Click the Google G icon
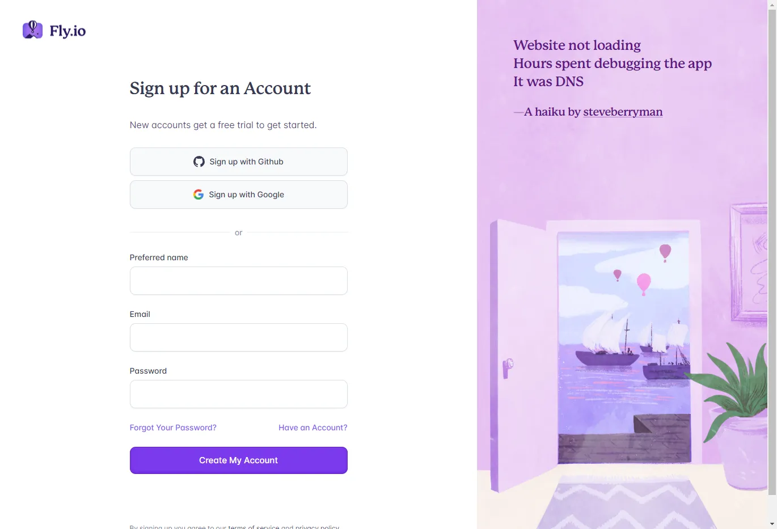777x529 pixels. pyautogui.click(x=199, y=194)
